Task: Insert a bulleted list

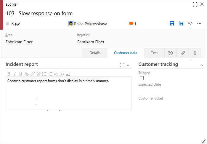Action: pyautogui.click(x=44, y=74)
